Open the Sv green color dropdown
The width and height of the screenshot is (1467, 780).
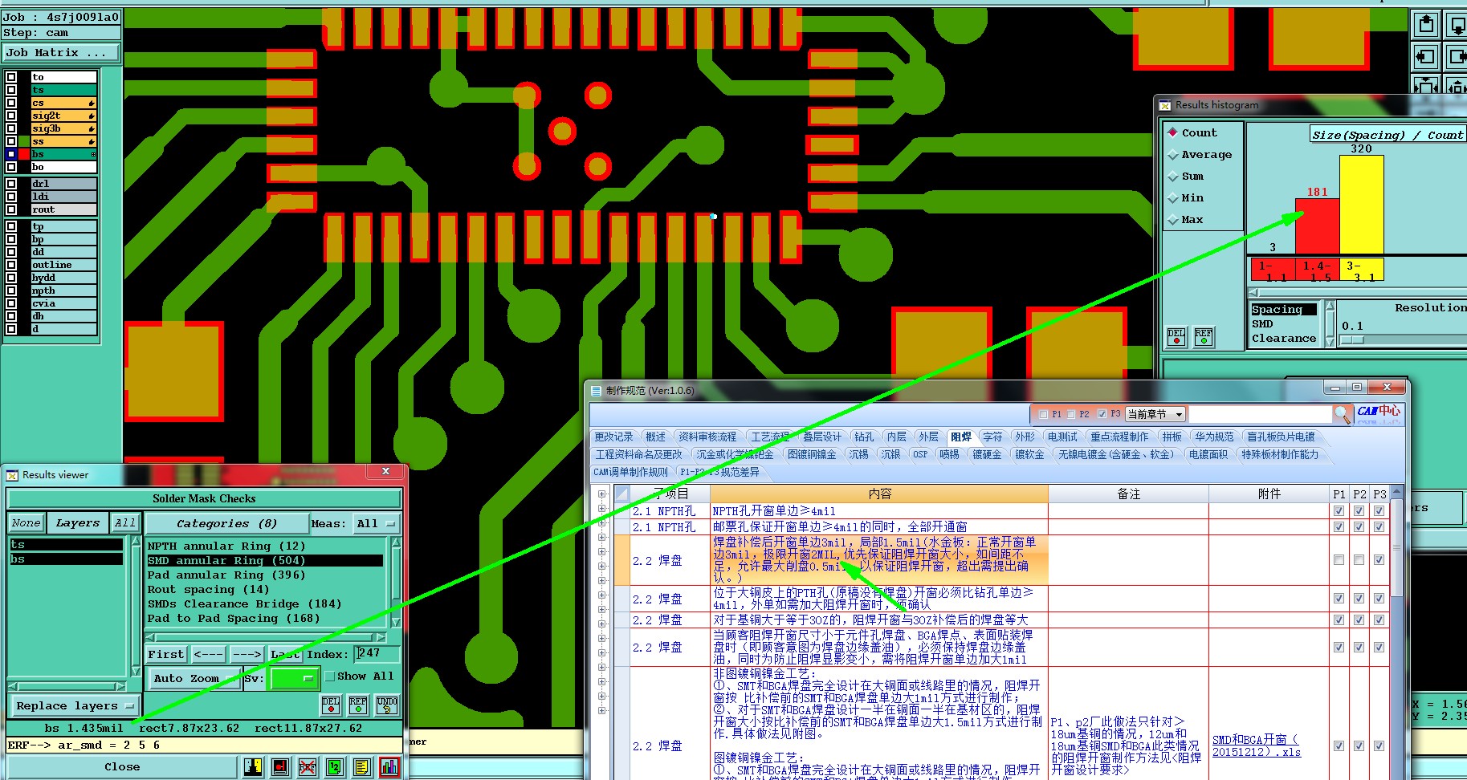(x=295, y=679)
